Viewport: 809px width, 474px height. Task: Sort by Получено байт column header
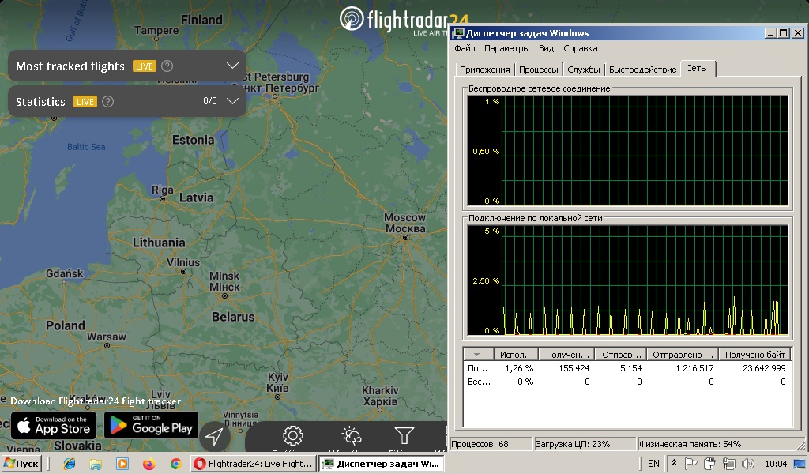(754, 355)
